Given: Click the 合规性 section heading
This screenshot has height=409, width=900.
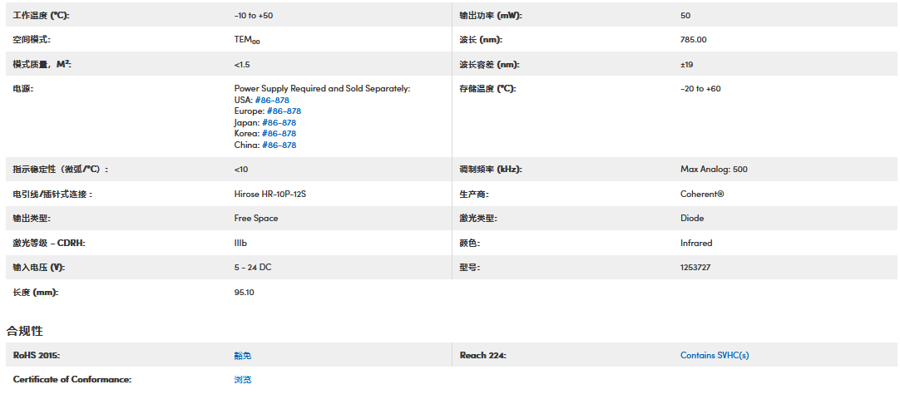Looking at the screenshot, I should click(x=24, y=331).
